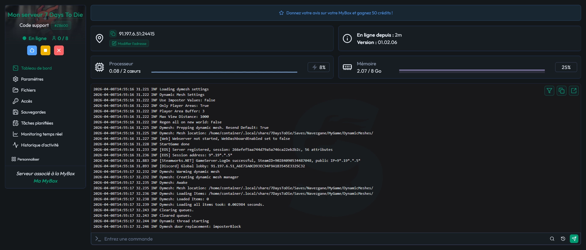
Task: Open the console log filter icon
Action: pyautogui.click(x=549, y=91)
